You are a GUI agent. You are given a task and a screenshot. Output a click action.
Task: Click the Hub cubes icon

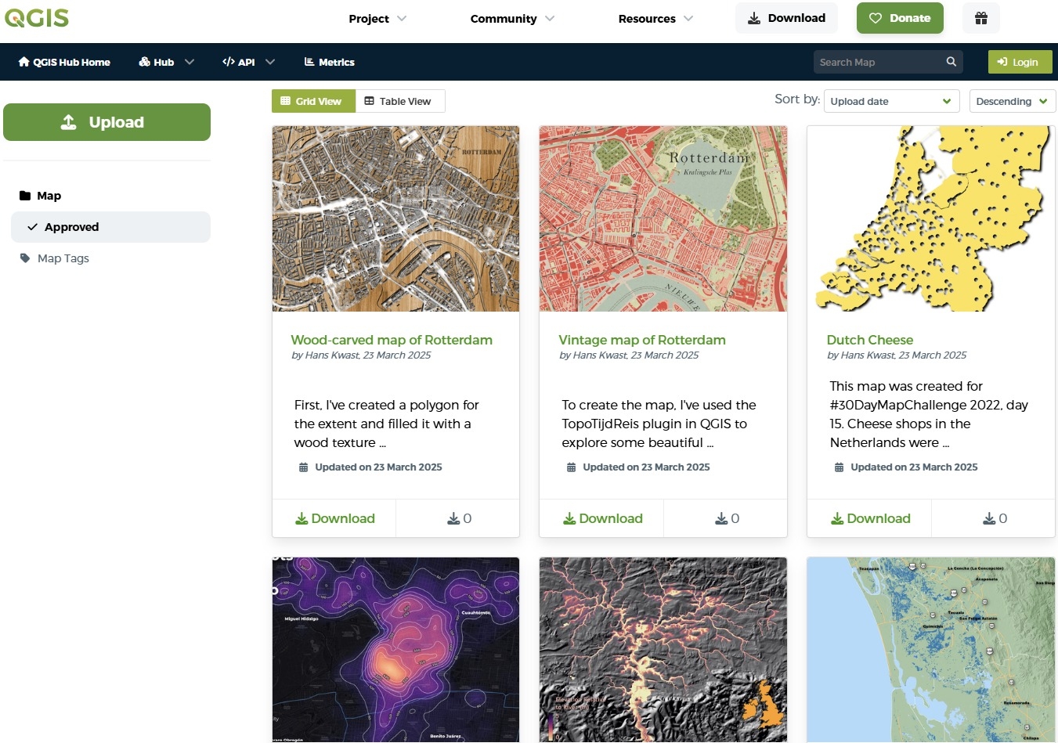click(144, 62)
